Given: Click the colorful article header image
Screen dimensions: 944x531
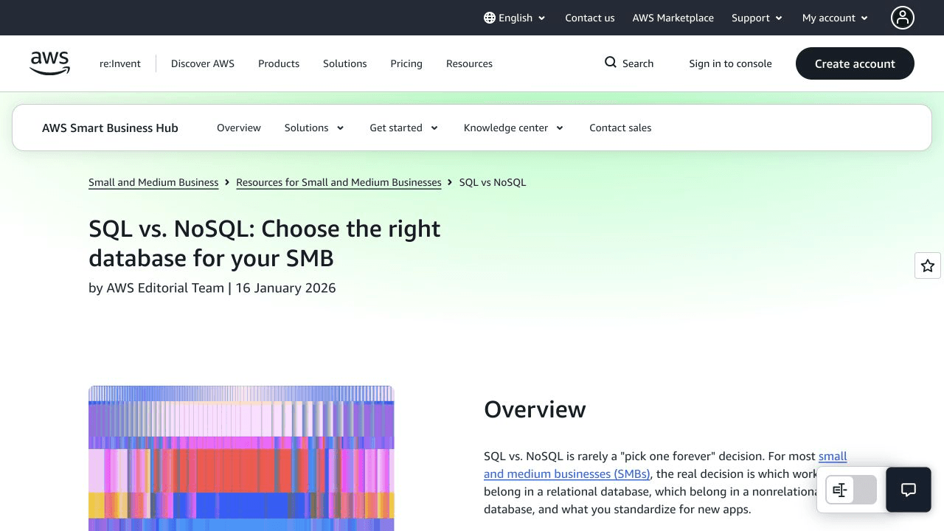Looking at the screenshot, I should 241,458.
